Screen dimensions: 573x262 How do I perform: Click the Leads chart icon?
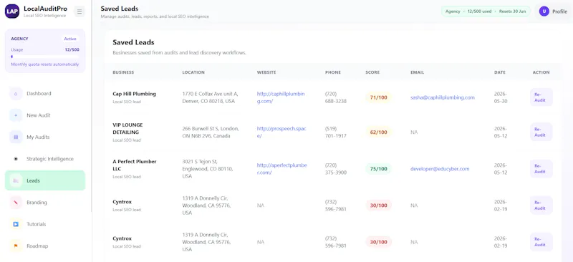(16, 180)
